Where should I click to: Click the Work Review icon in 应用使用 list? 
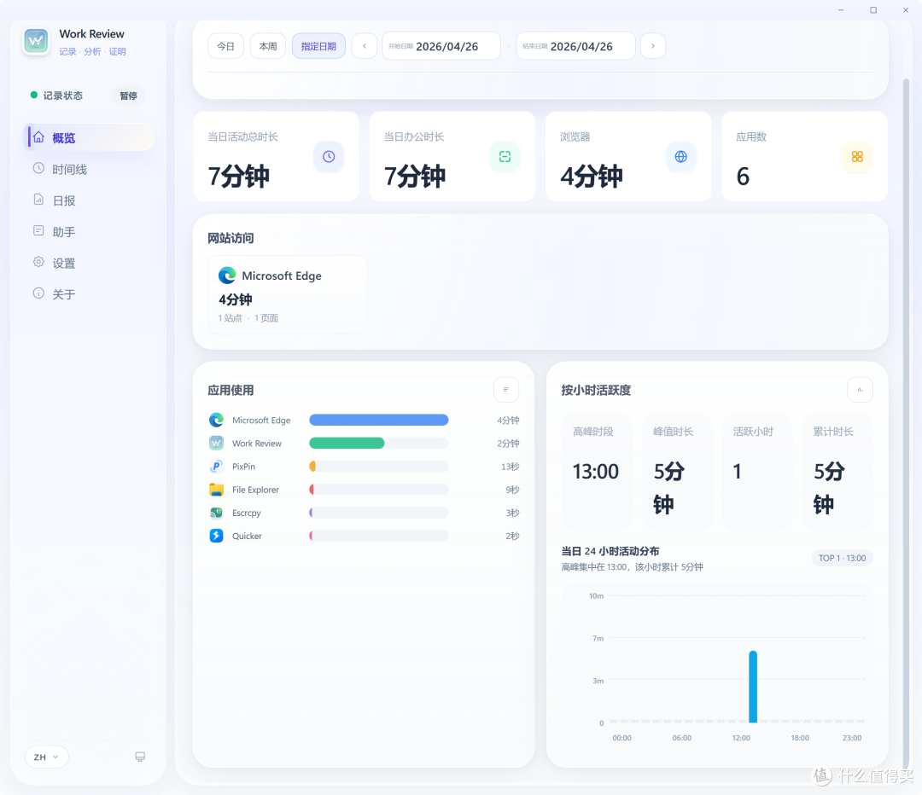tap(216, 443)
